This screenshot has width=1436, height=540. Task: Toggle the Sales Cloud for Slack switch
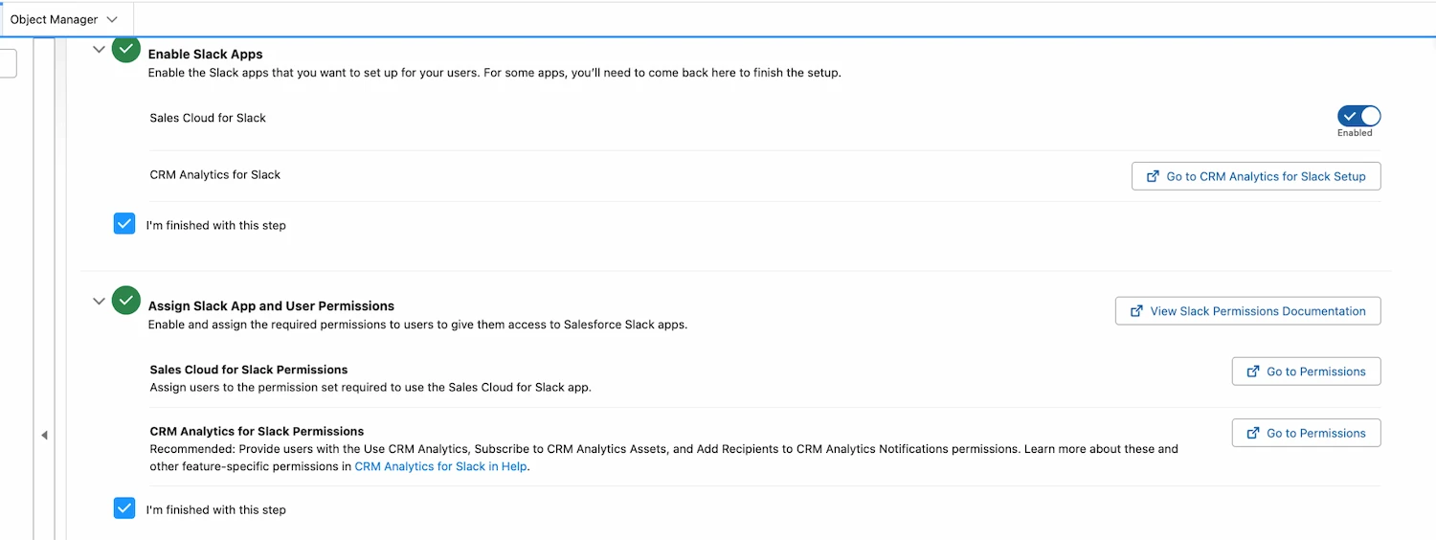pos(1358,117)
